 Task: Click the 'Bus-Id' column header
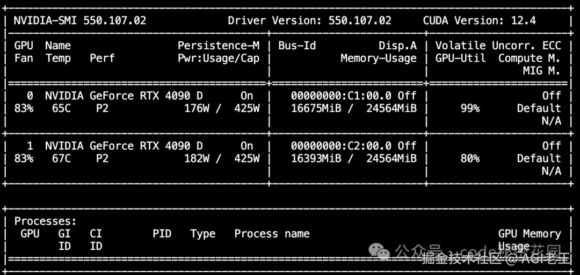click(297, 46)
